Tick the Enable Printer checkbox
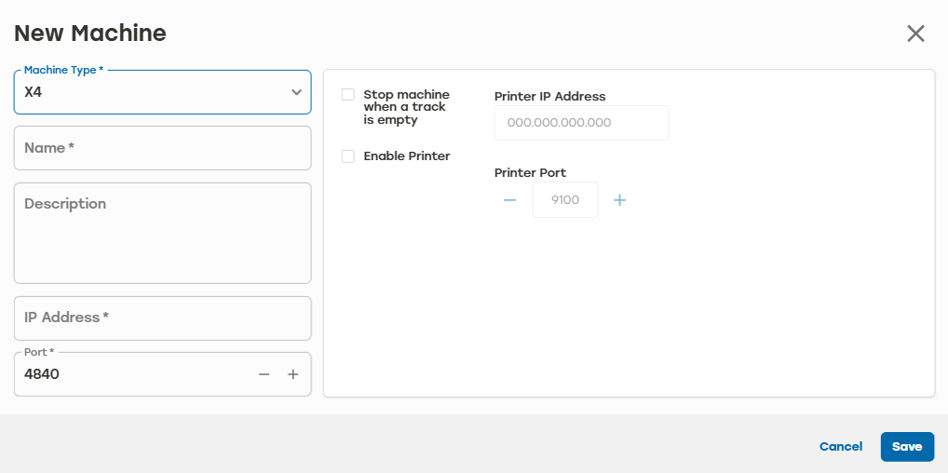This screenshot has width=948, height=473. coord(347,156)
